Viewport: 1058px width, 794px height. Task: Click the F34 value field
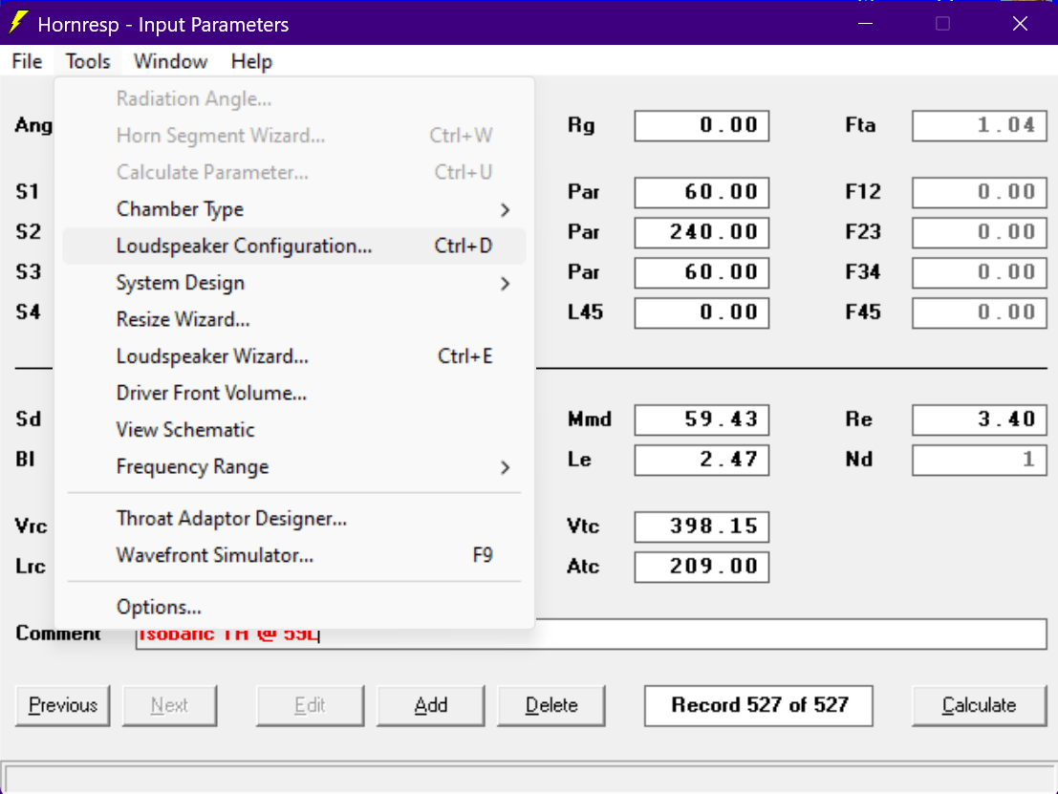coord(979,272)
